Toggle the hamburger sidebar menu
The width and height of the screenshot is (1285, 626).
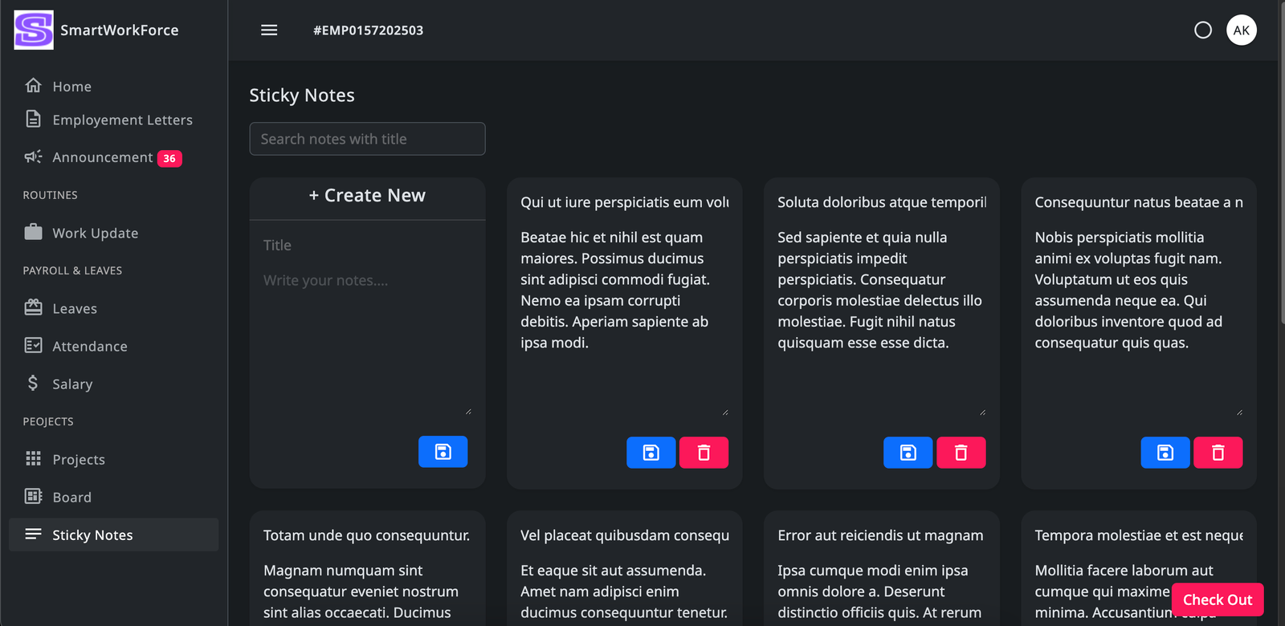point(269,30)
